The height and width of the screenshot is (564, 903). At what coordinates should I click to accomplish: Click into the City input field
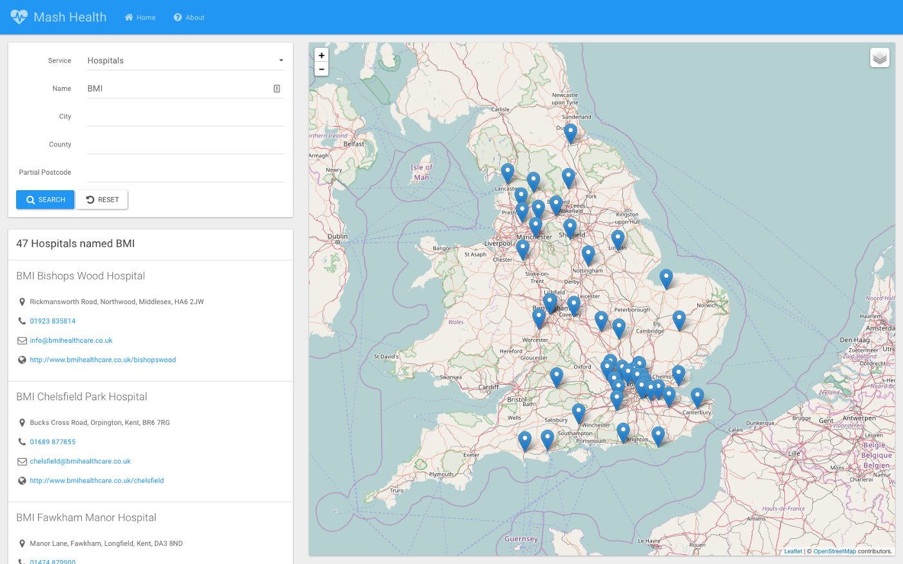[x=186, y=117]
